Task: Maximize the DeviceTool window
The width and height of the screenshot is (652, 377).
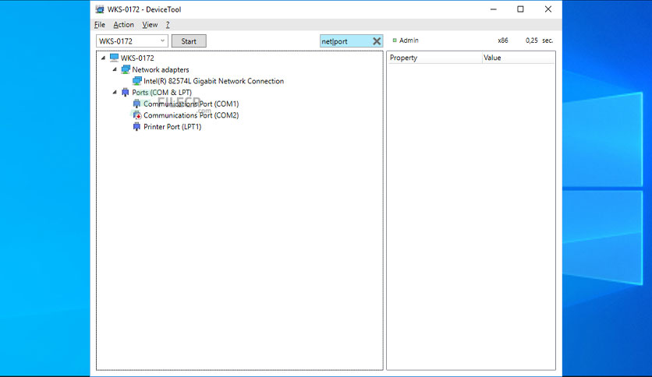Action: 521,9
